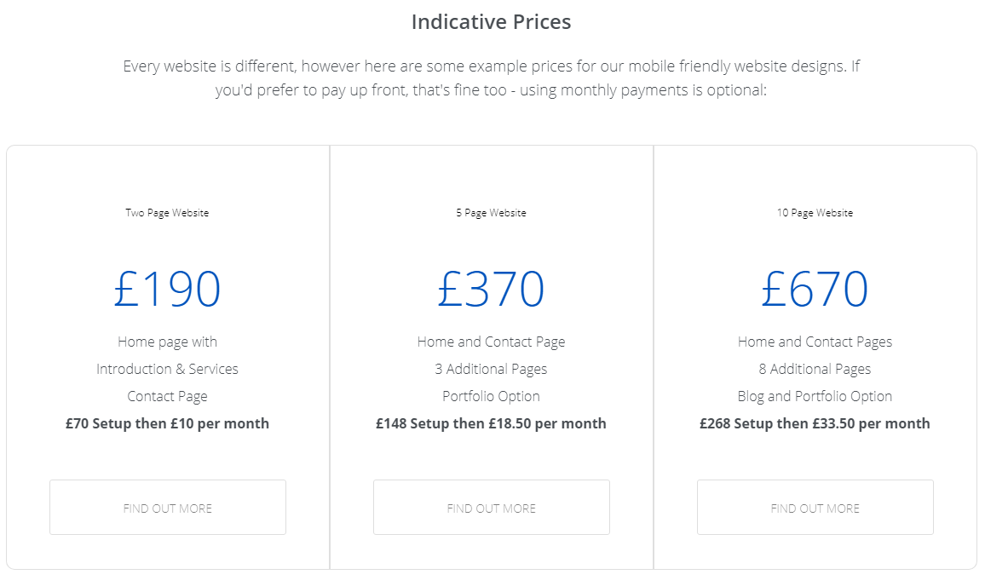
Task: Select the £670 price figure
Action: (x=815, y=289)
